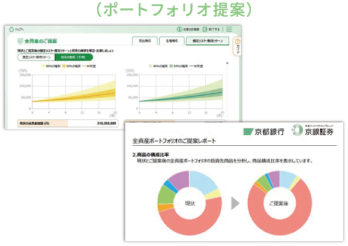The height and width of the screenshot is (246, 348).
Task: Click the emblem beside 全資産のご提案 heading
Action: pos(20,41)
